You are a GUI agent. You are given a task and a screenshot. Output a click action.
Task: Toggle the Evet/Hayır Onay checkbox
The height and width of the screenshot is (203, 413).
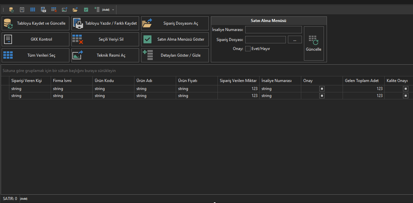click(248, 49)
